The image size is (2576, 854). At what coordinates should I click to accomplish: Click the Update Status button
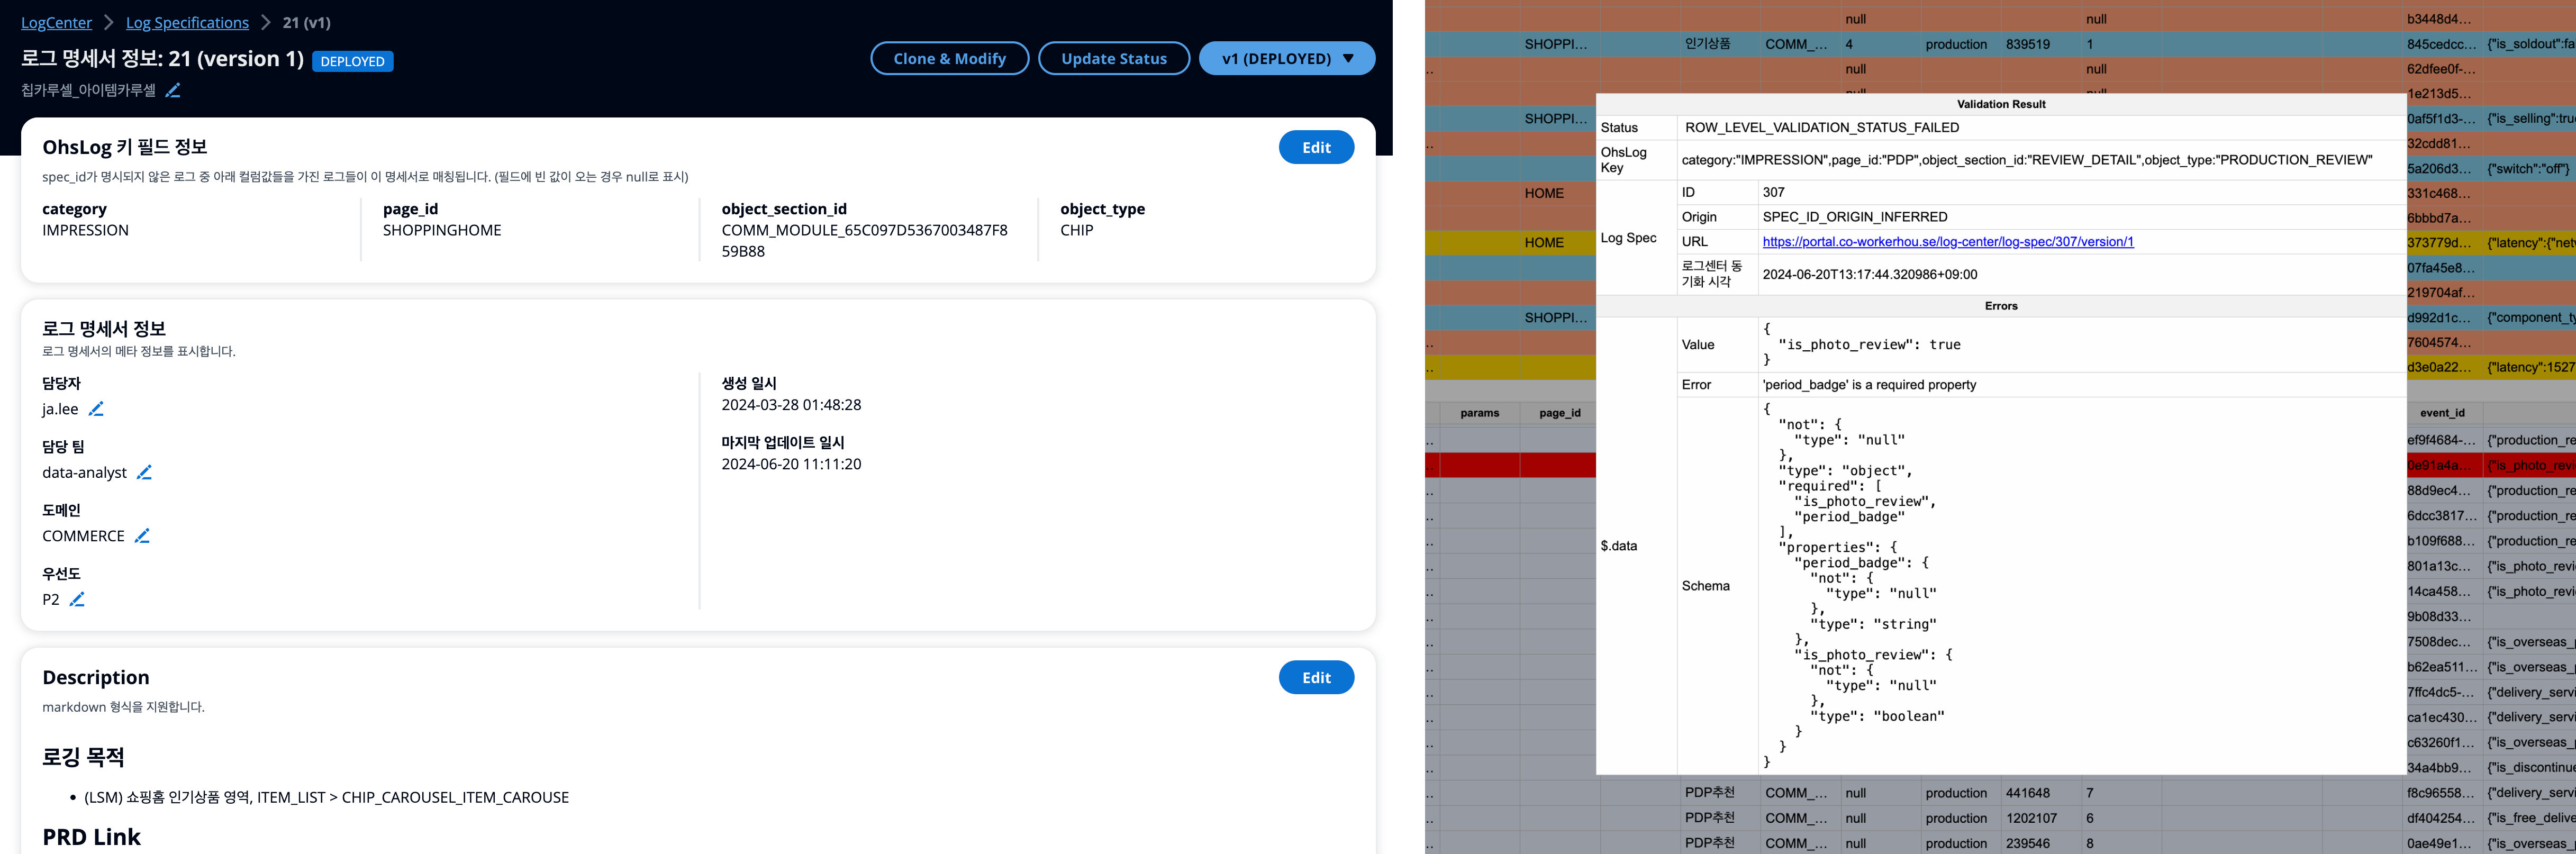tap(1113, 58)
